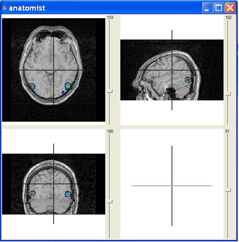
Task: Click the right activation blob in coronal view
Action: pos(68,194)
